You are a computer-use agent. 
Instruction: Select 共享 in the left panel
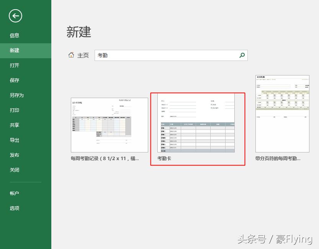tap(14, 125)
